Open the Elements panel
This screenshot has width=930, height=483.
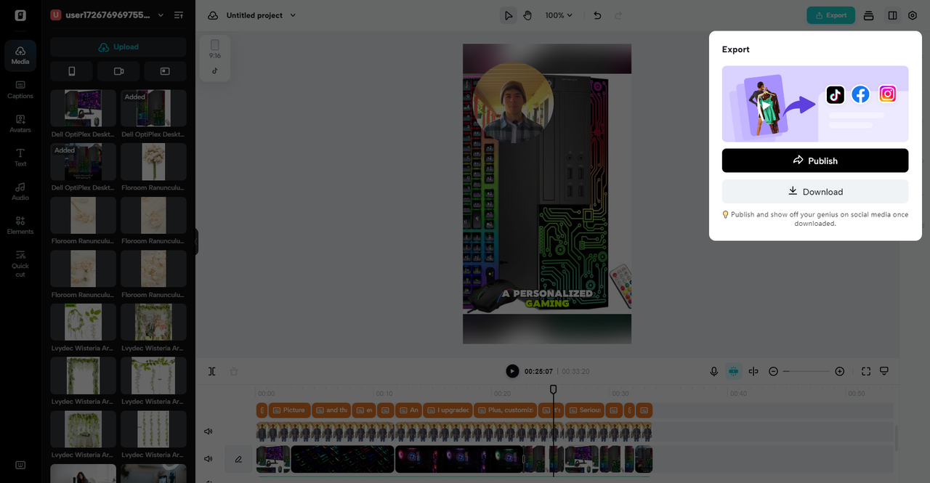20,225
